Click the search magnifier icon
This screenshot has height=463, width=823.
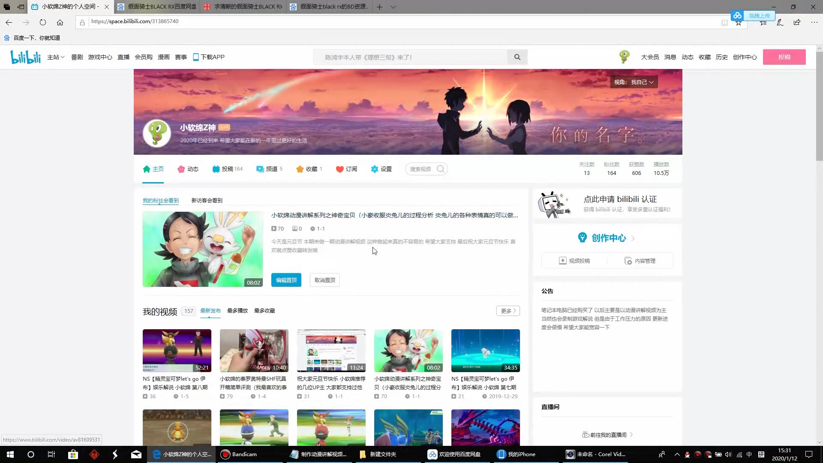click(517, 57)
